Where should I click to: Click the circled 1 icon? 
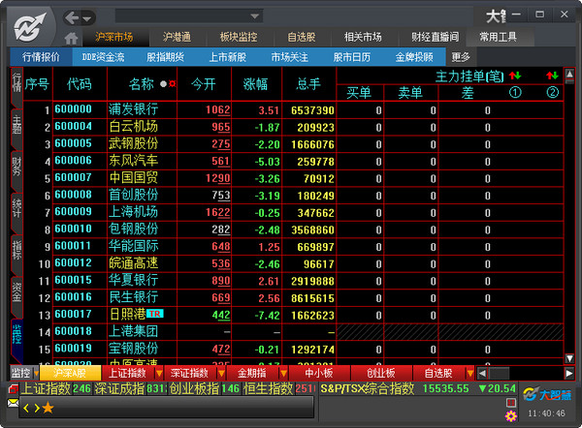click(515, 92)
